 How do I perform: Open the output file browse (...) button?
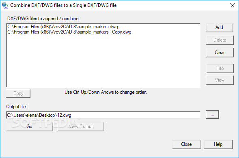[x=212, y=115]
